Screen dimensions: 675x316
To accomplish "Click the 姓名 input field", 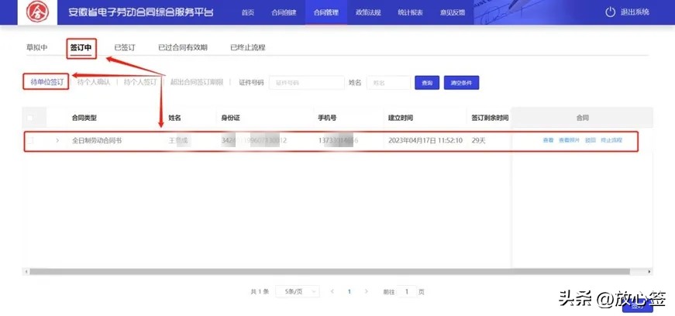I will 388,83.
